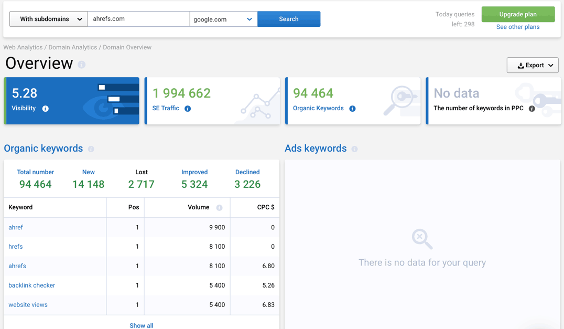The height and width of the screenshot is (329, 564).
Task: Navigate to Domain Analytics breadcrumb
Action: 72,47
